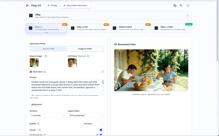219x136 pixels.
Task: Click the prompt text area scrollbar
Action: pyautogui.click(x=103, y=82)
